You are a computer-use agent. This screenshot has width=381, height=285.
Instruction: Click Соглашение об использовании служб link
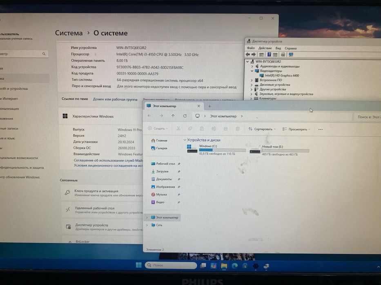tap(108, 160)
